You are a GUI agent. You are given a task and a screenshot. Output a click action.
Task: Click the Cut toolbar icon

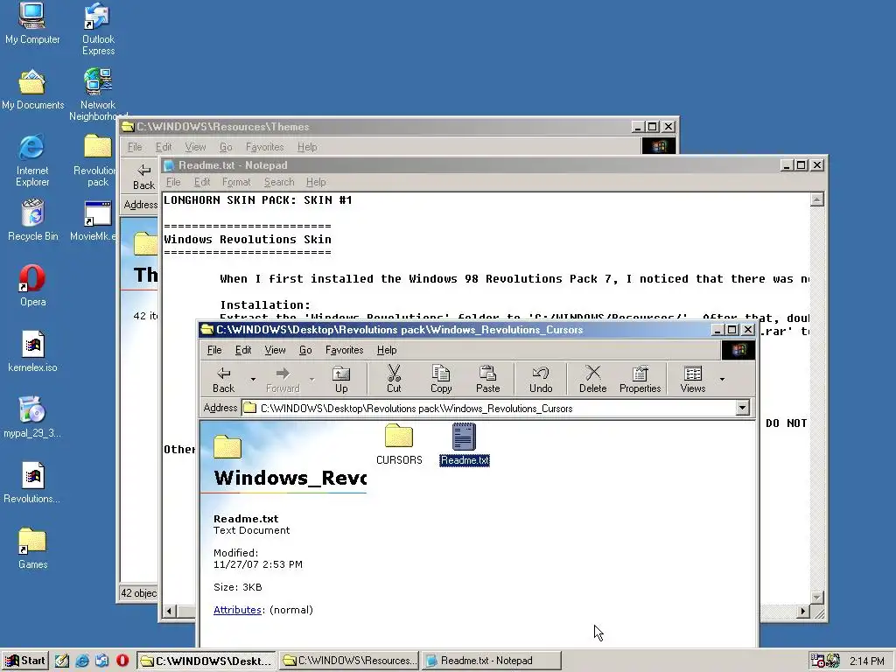coord(394,380)
